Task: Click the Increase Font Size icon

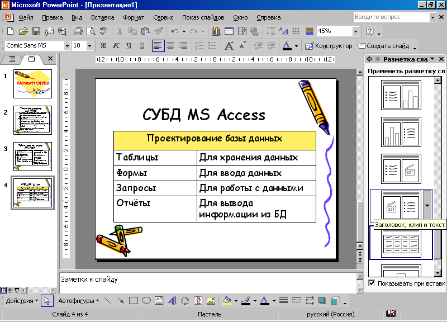Action: click(x=229, y=46)
